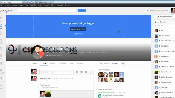Open Images from the Google bar
175x98 pixels.
[x=14, y=5]
